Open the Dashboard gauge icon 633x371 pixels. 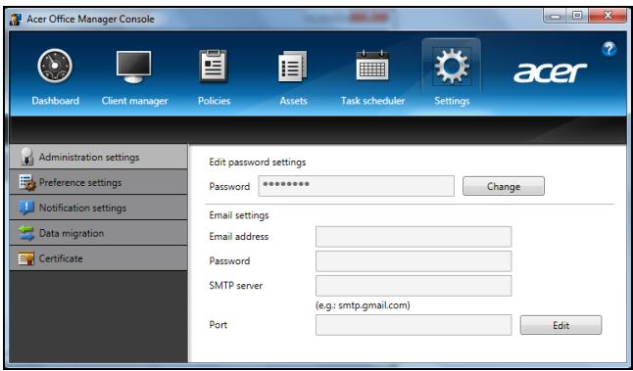55,66
